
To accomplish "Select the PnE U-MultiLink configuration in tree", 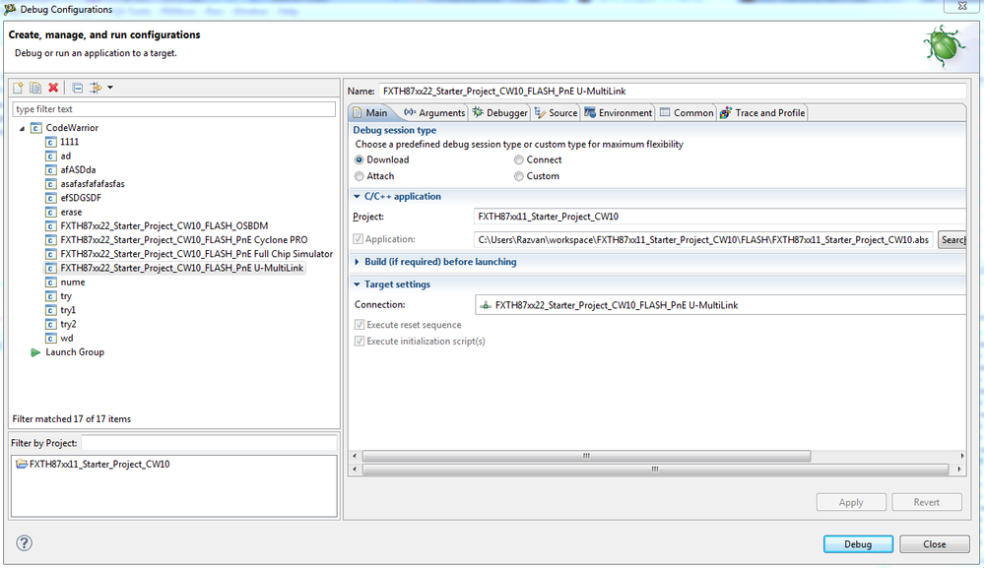I will 182,268.
